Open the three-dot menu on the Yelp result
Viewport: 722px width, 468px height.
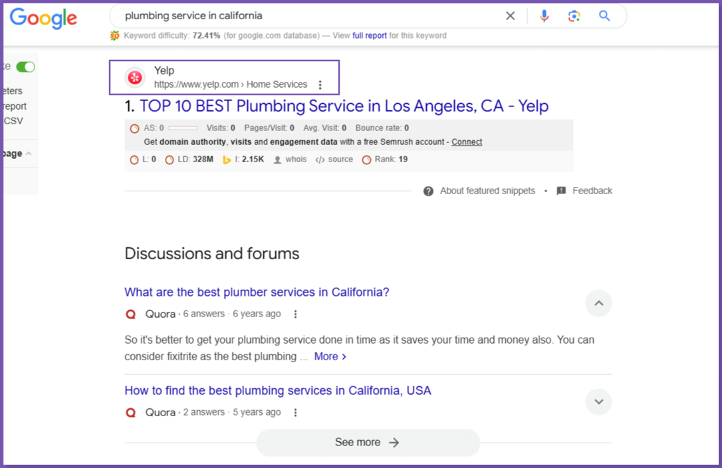coord(320,84)
